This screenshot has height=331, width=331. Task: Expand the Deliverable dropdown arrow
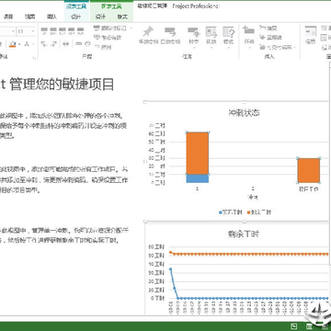coord(294,47)
